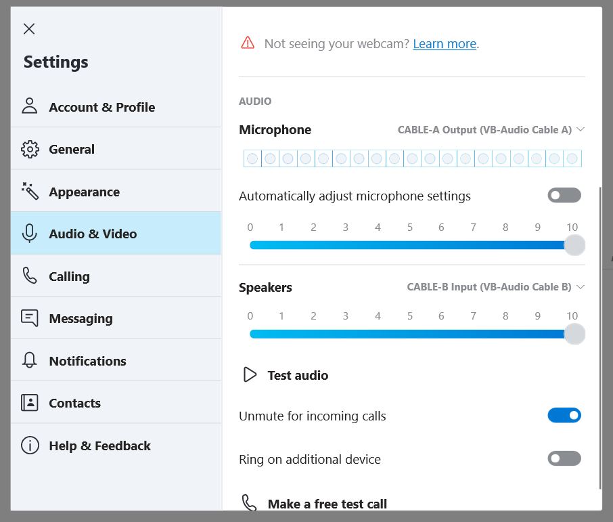Switch to the Help & Feedback section

99,445
